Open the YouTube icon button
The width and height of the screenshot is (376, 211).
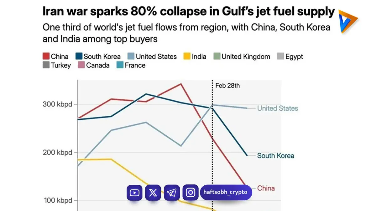[x=135, y=193]
